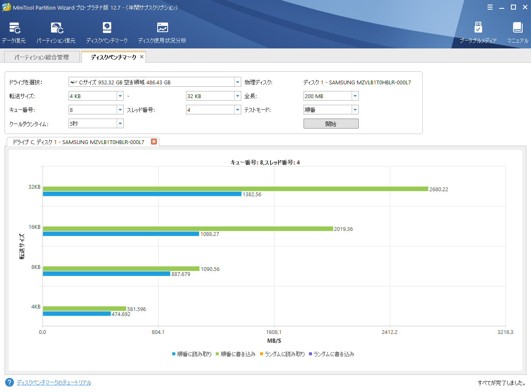The width and height of the screenshot is (531, 392).
Task: Click the MB/S axis label
Action: (x=274, y=341)
